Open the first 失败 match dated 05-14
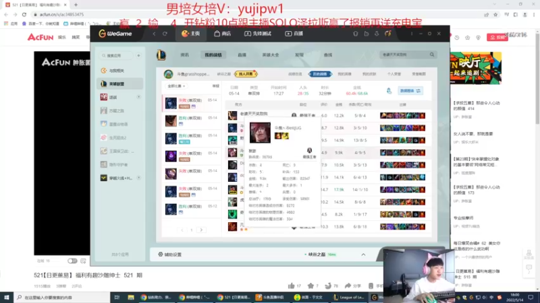Viewport: 540px width, 303px height. point(192,103)
